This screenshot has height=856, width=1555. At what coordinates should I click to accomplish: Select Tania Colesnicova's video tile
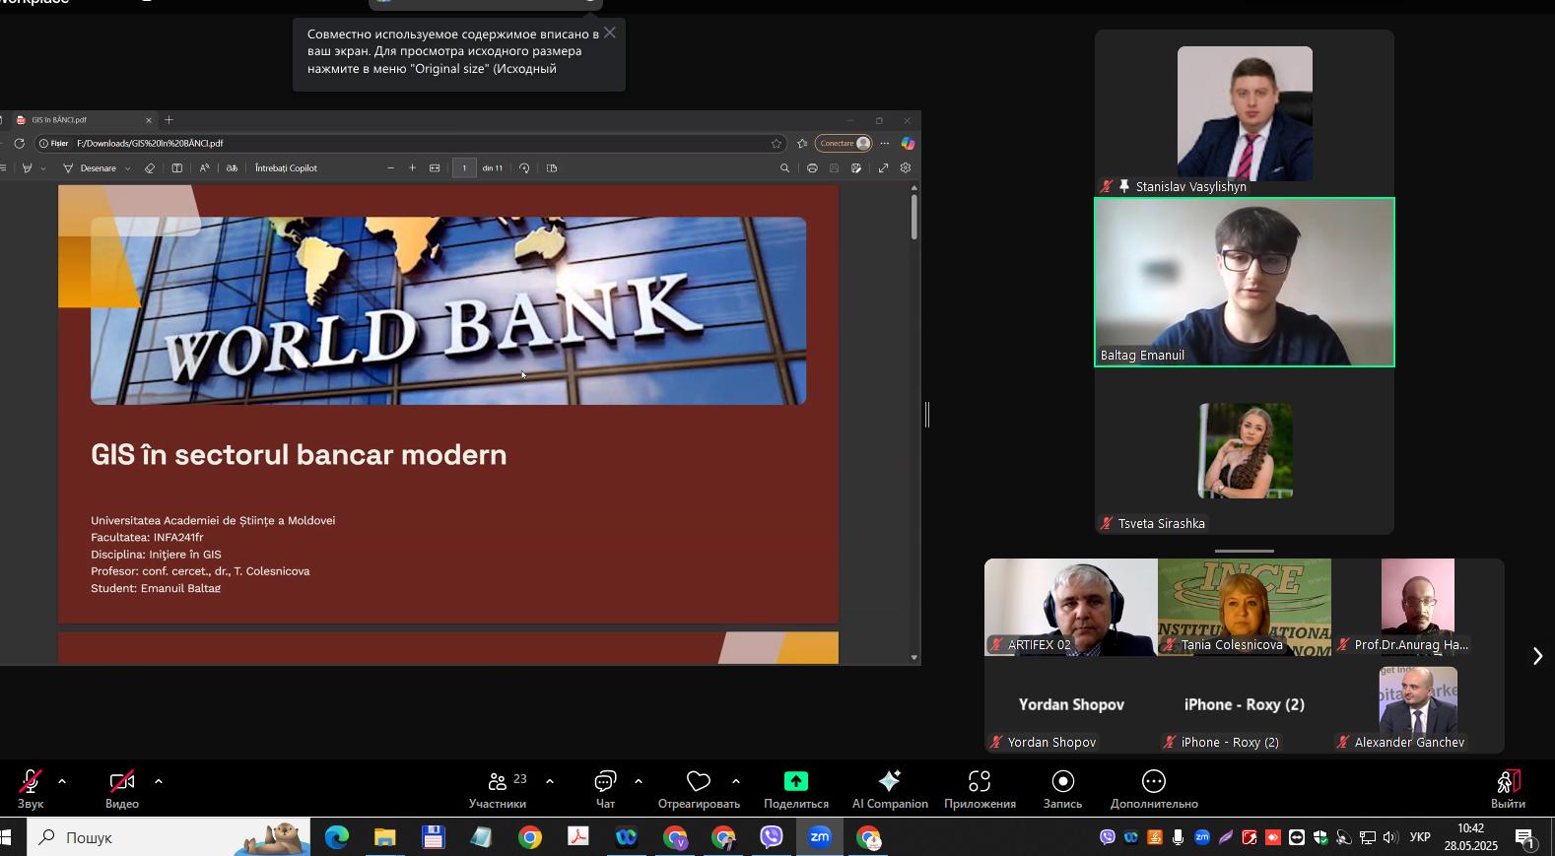[x=1245, y=607]
